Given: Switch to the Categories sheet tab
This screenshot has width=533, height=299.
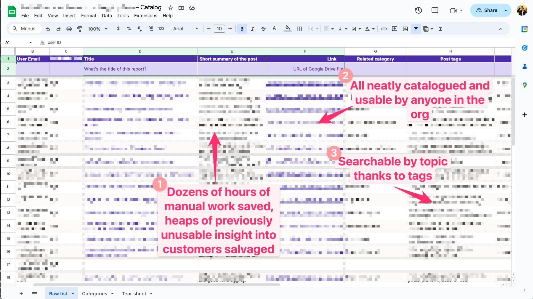Looking at the screenshot, I should tap(94, 294).
